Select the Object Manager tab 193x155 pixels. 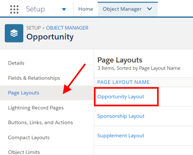122,9
